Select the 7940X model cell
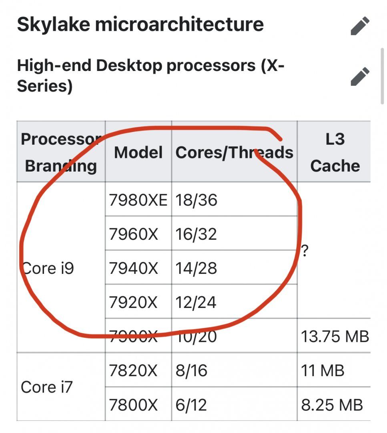 click(138, 267)
